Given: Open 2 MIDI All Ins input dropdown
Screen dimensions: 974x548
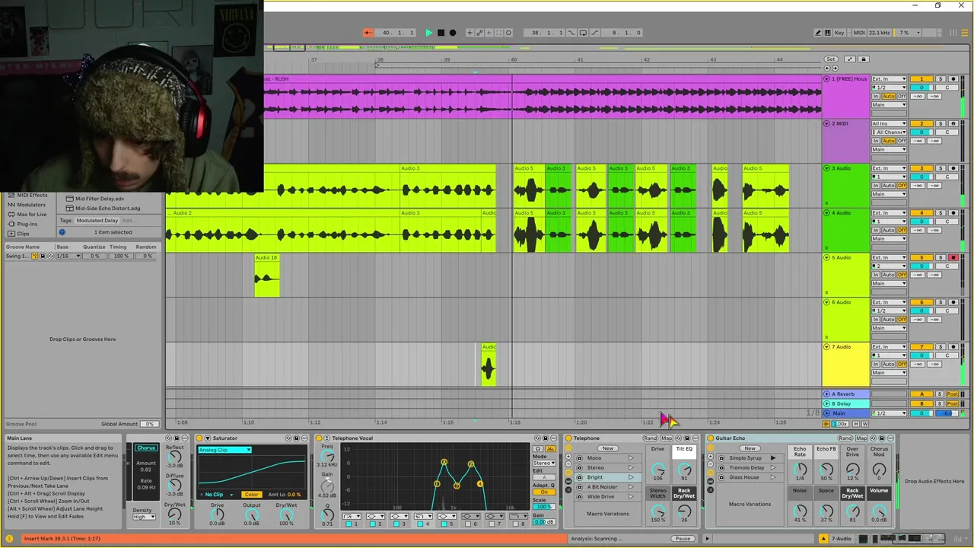Looking at the screenshot, I should [x=890, y=123].
